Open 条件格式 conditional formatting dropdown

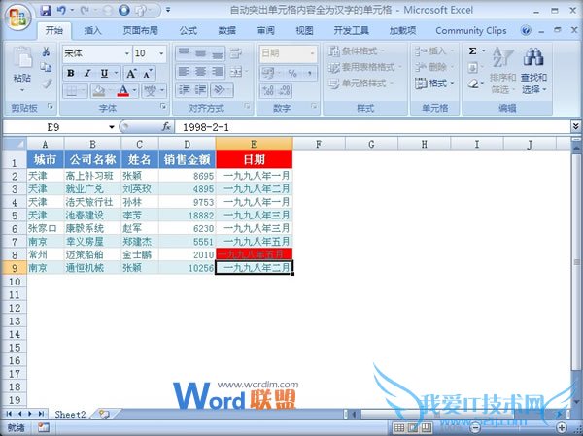pos(357,50)
